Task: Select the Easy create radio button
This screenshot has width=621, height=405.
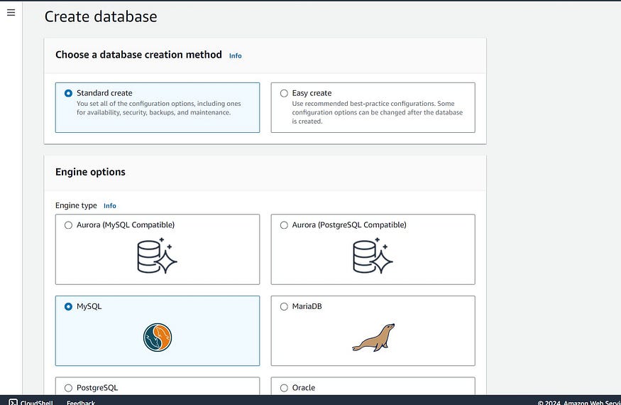Action: (x=284, y=93)
